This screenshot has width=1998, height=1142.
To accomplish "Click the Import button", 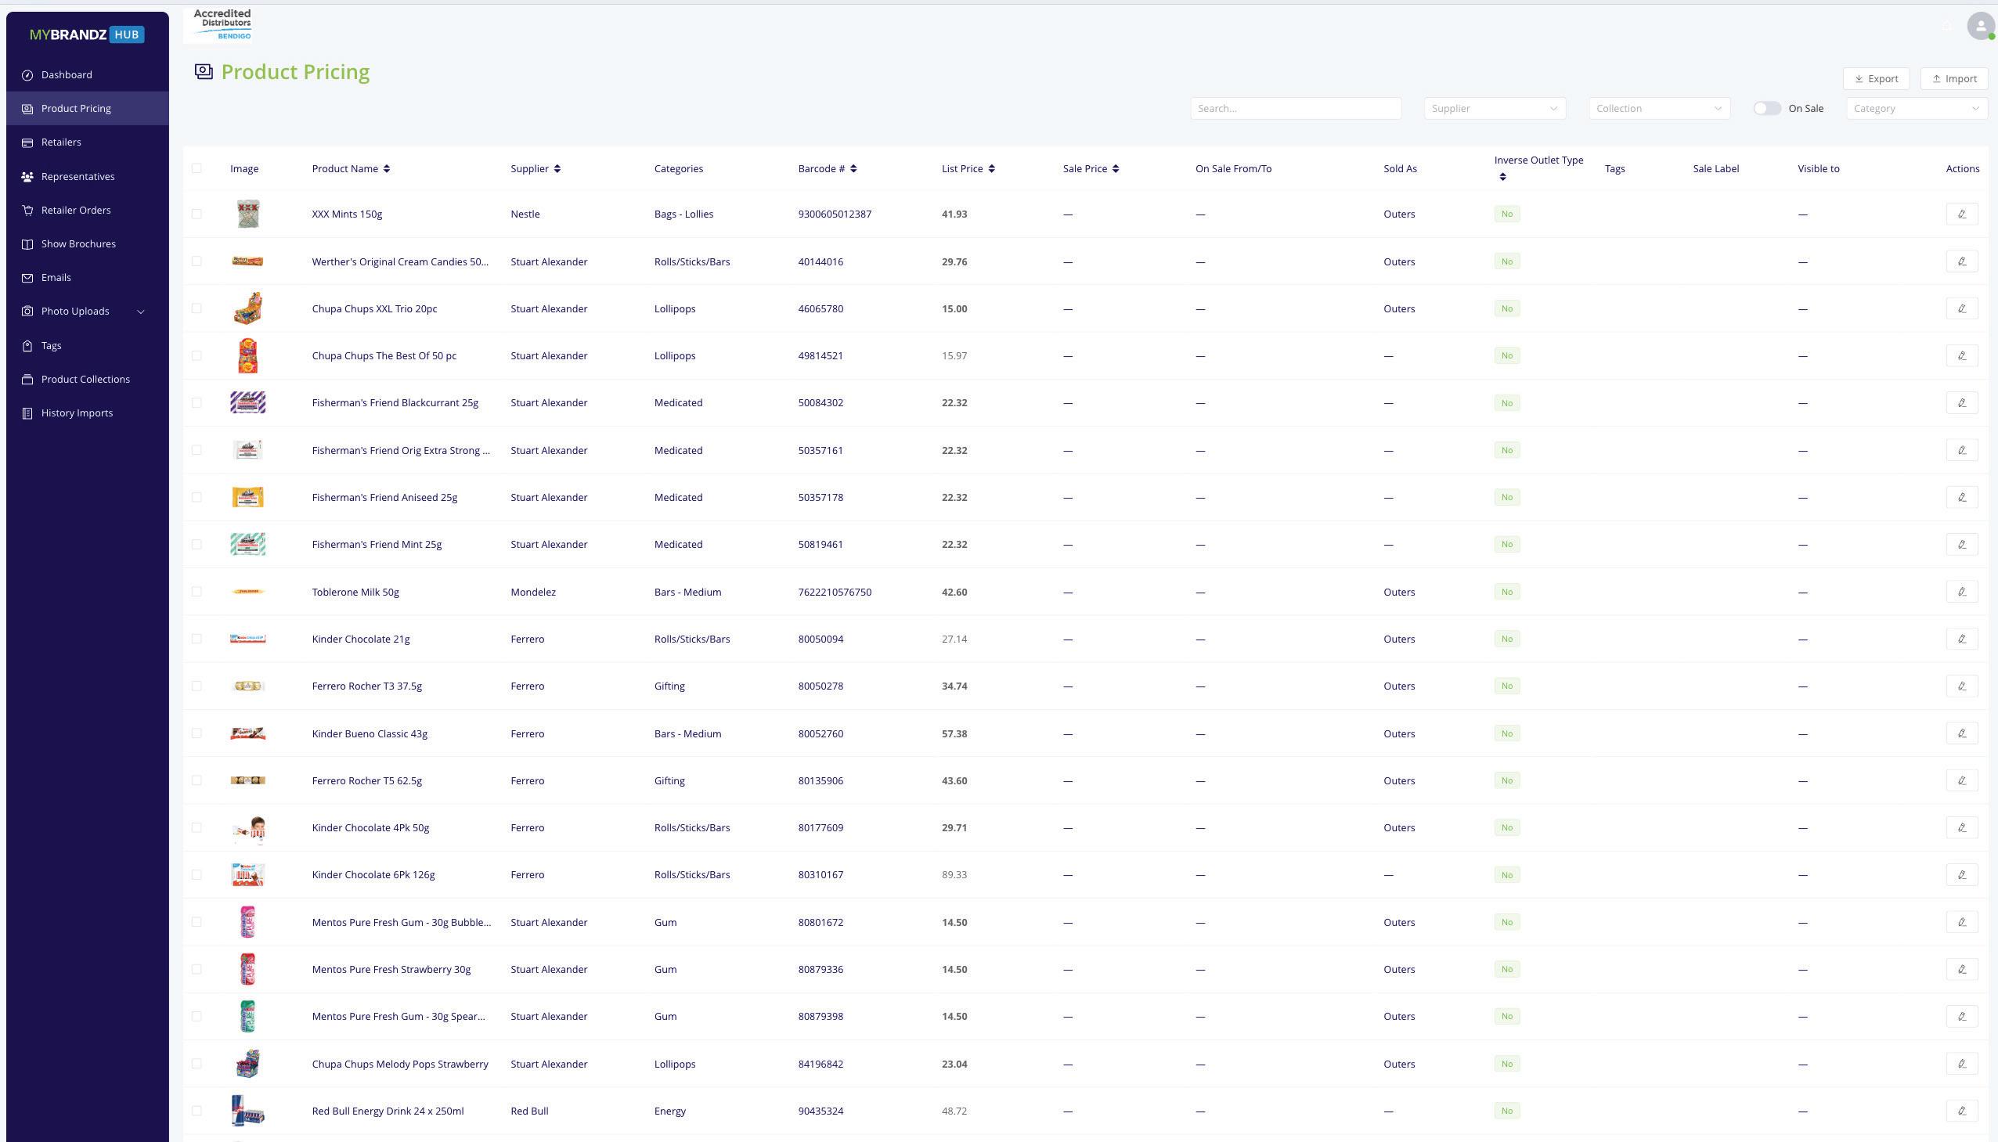I will pyautogui.click(x=1953, y=78).
